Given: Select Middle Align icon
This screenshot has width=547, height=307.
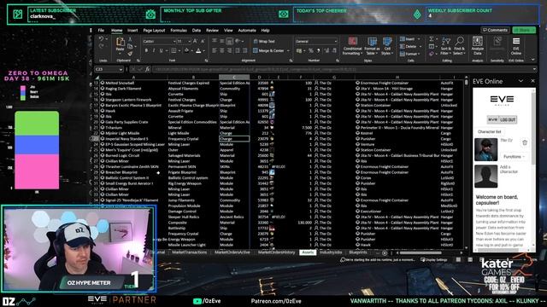Looking at the screenshot, I should [222, 41].
